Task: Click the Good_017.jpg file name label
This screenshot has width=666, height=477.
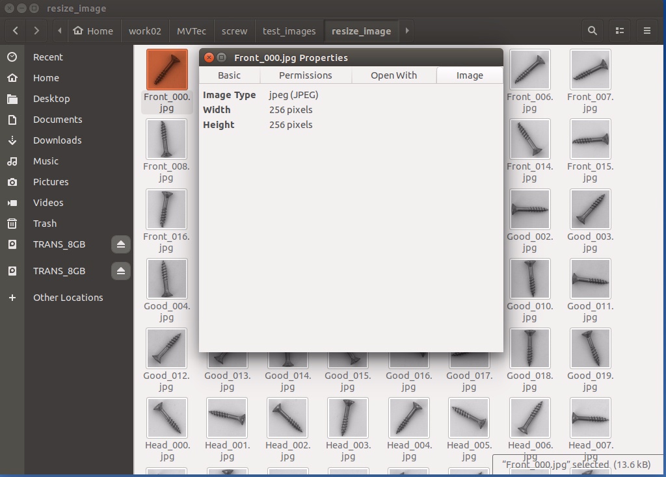Action: [x=469, y=381]
